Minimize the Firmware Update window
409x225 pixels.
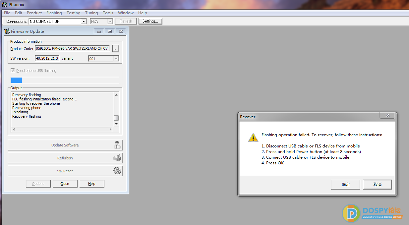[x=99, y=31]
